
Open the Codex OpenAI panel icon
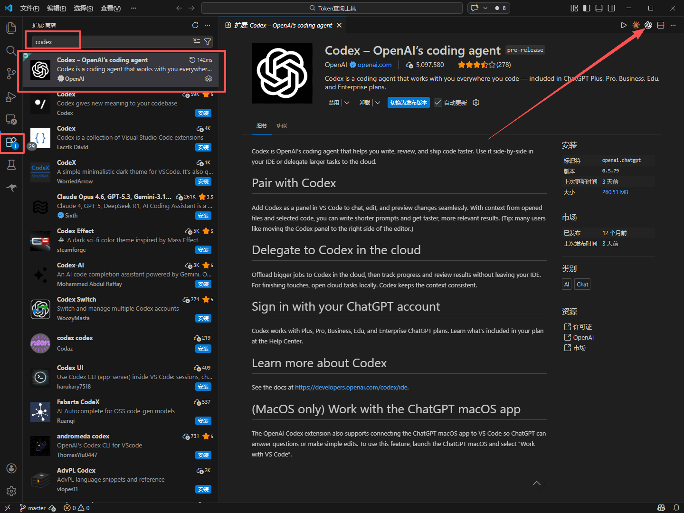click(x=648, y=25)
